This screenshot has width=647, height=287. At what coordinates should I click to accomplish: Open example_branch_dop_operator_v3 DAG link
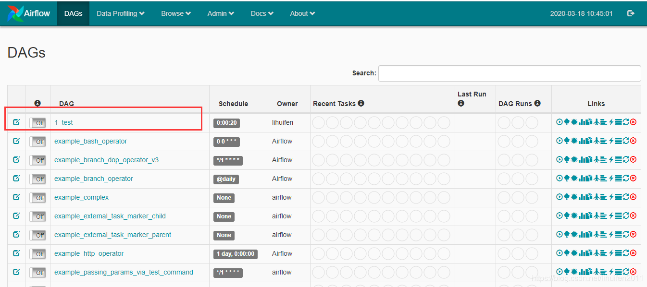(x=106, y=160)
